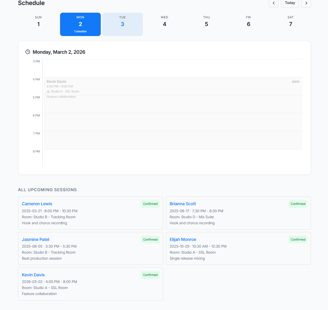
Task: Click the Monday, March 2, 2026 heading
Action: tap(59, 52)
